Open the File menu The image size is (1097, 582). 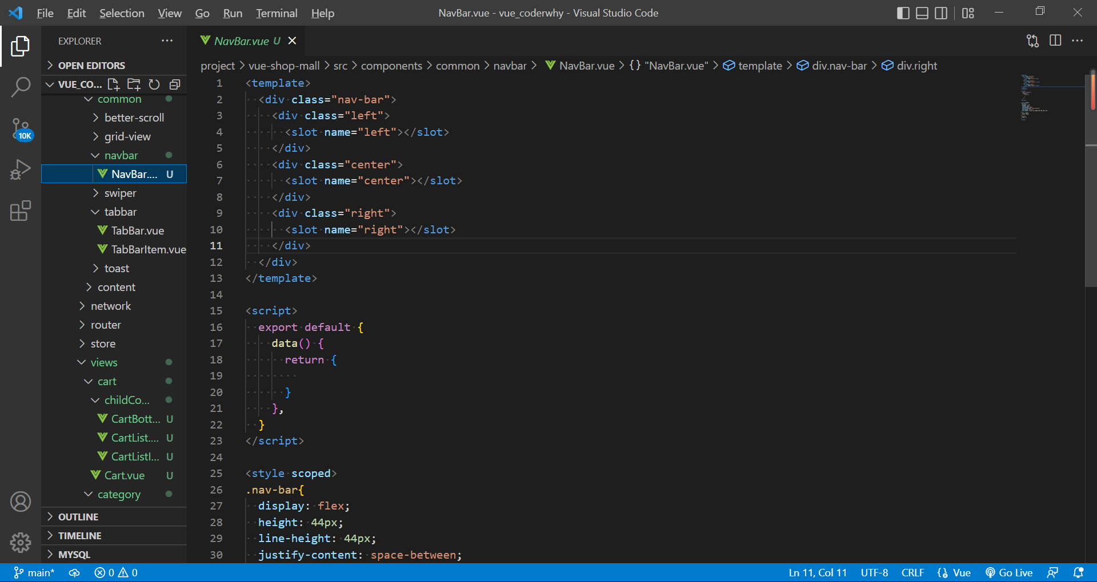(x=45, y=13)
